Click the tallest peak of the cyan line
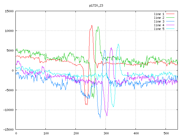Viewport: 183px width, 137px height. 118,44
